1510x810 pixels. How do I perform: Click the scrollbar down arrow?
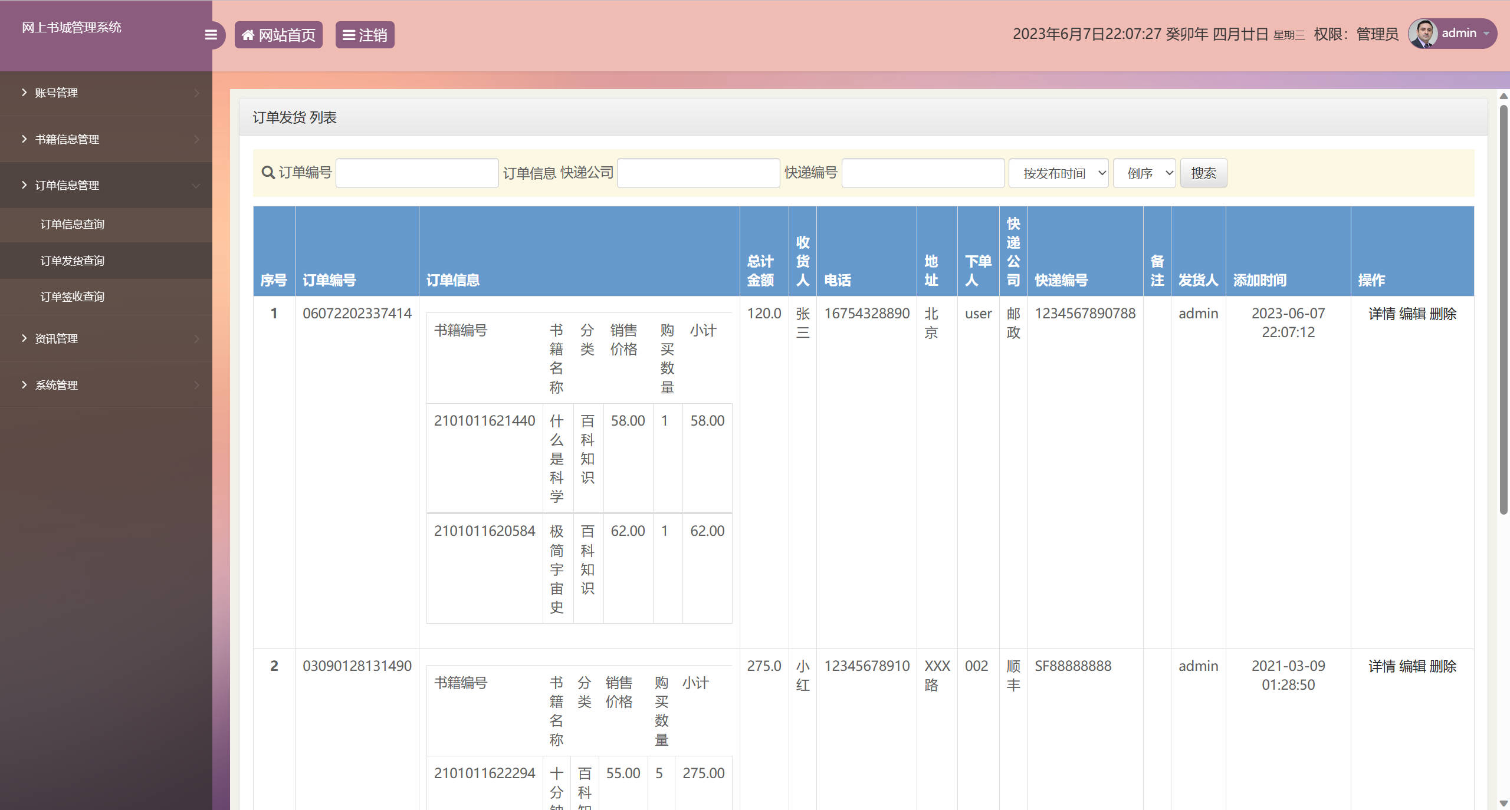(1504, 803)
